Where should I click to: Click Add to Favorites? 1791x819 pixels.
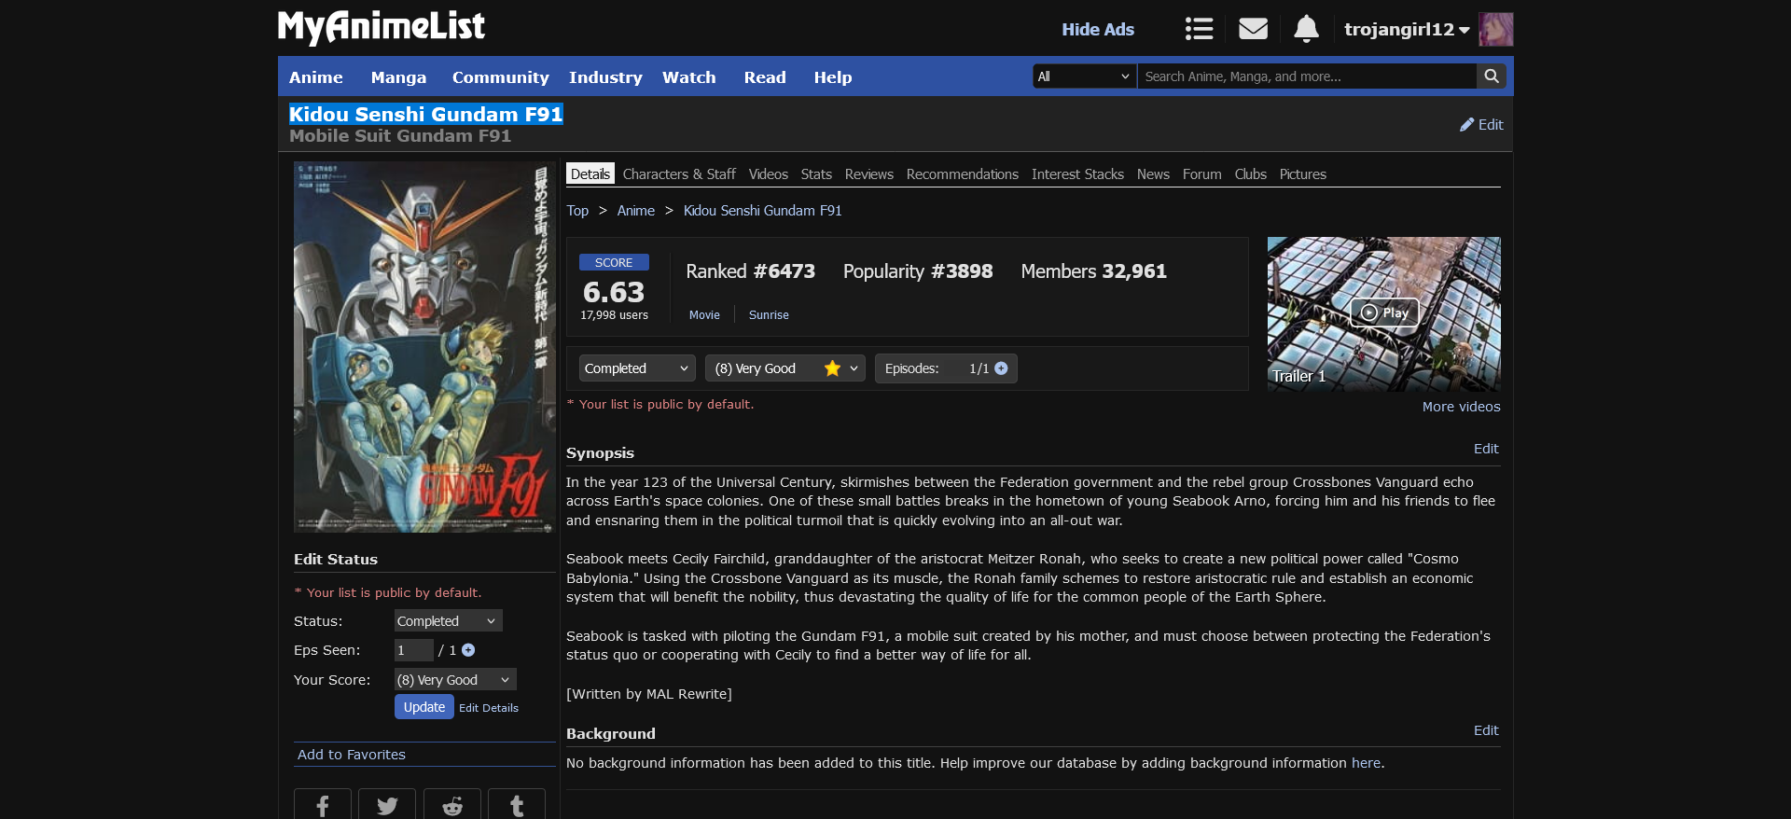click(351, 755)
